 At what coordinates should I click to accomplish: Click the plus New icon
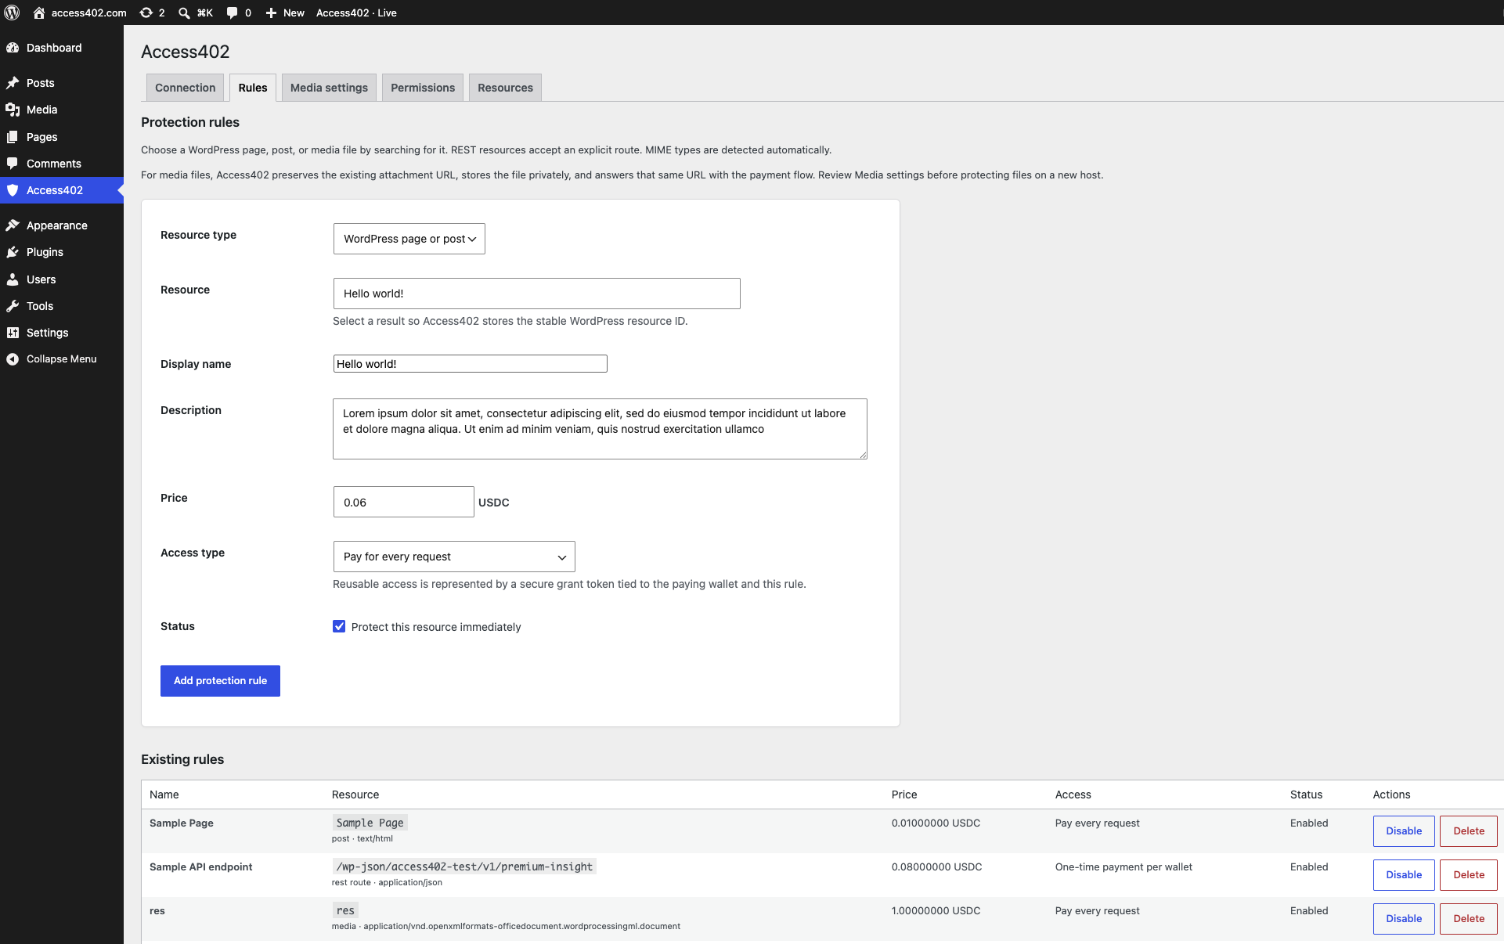[x=271, y=13]
